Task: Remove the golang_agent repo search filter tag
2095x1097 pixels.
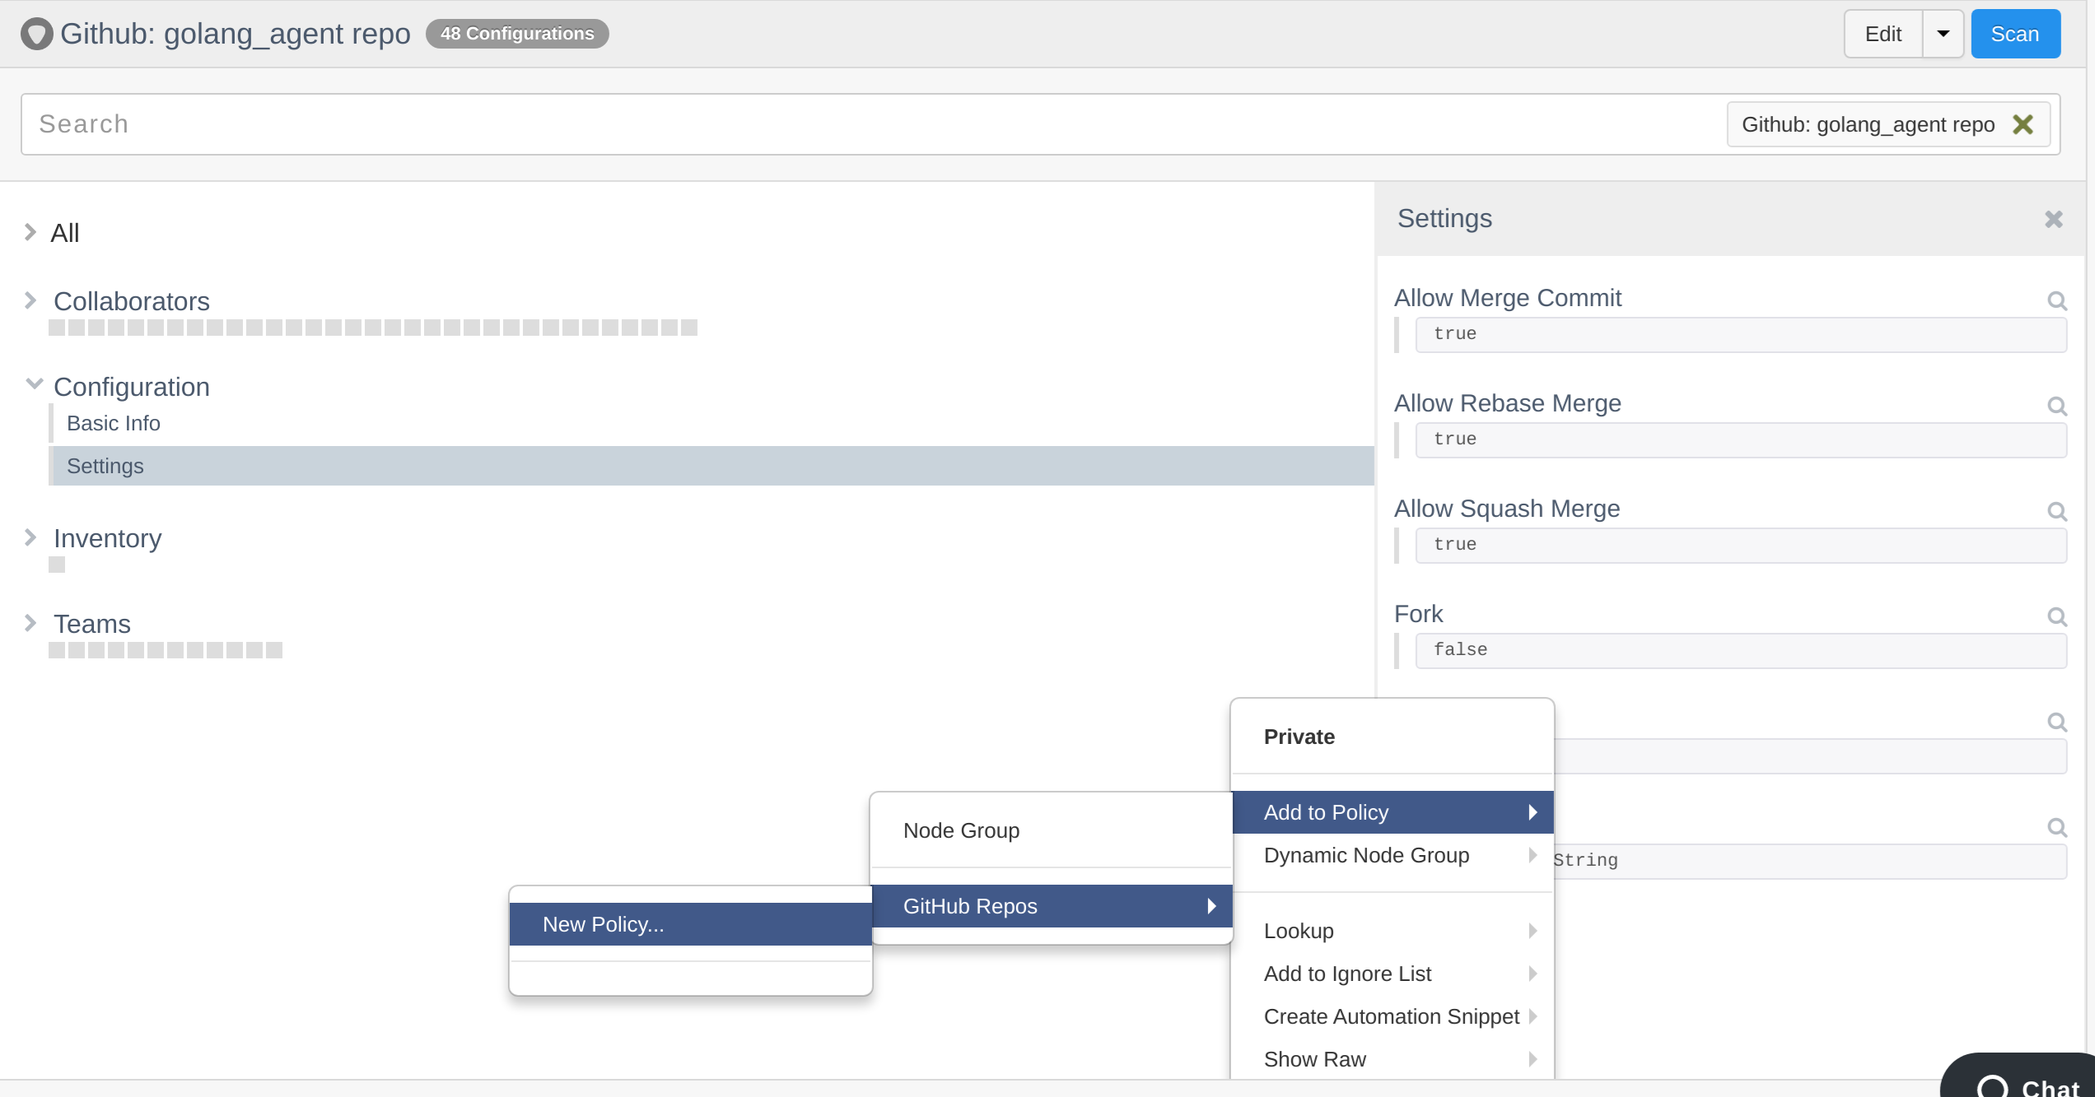Action: tap(2023, 124)
